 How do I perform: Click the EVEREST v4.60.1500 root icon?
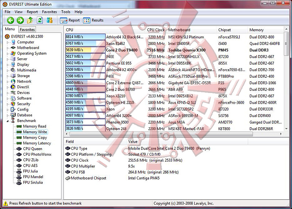[7, 36]
